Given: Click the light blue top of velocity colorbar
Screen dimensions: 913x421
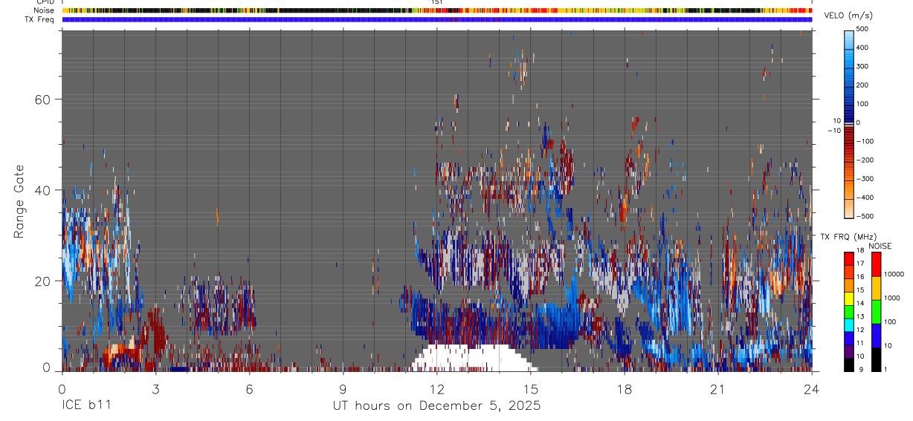Looking at the screenshot, I should (849, 39).
